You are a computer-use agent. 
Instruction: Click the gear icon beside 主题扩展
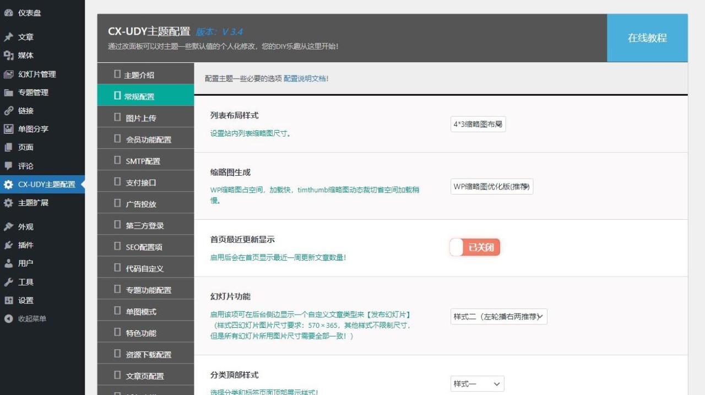[x=8, y=203]
